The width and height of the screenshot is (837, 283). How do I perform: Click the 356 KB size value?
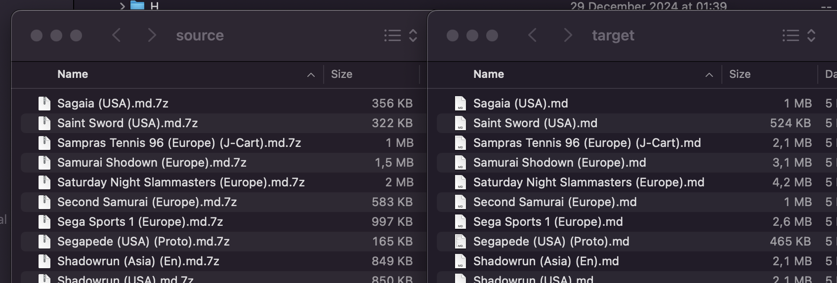(x=392, y=103)
